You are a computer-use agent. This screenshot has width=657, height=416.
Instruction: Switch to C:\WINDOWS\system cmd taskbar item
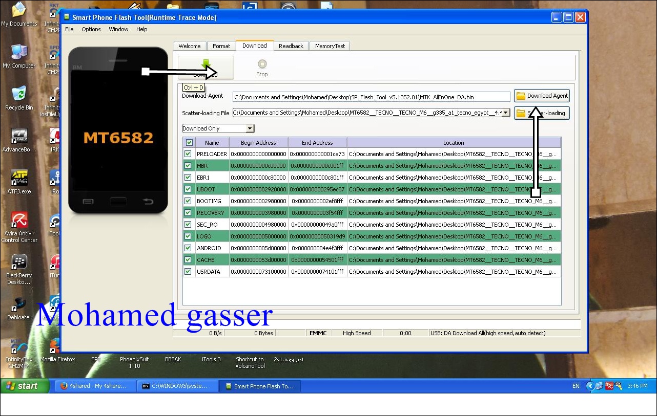[178, 386]
